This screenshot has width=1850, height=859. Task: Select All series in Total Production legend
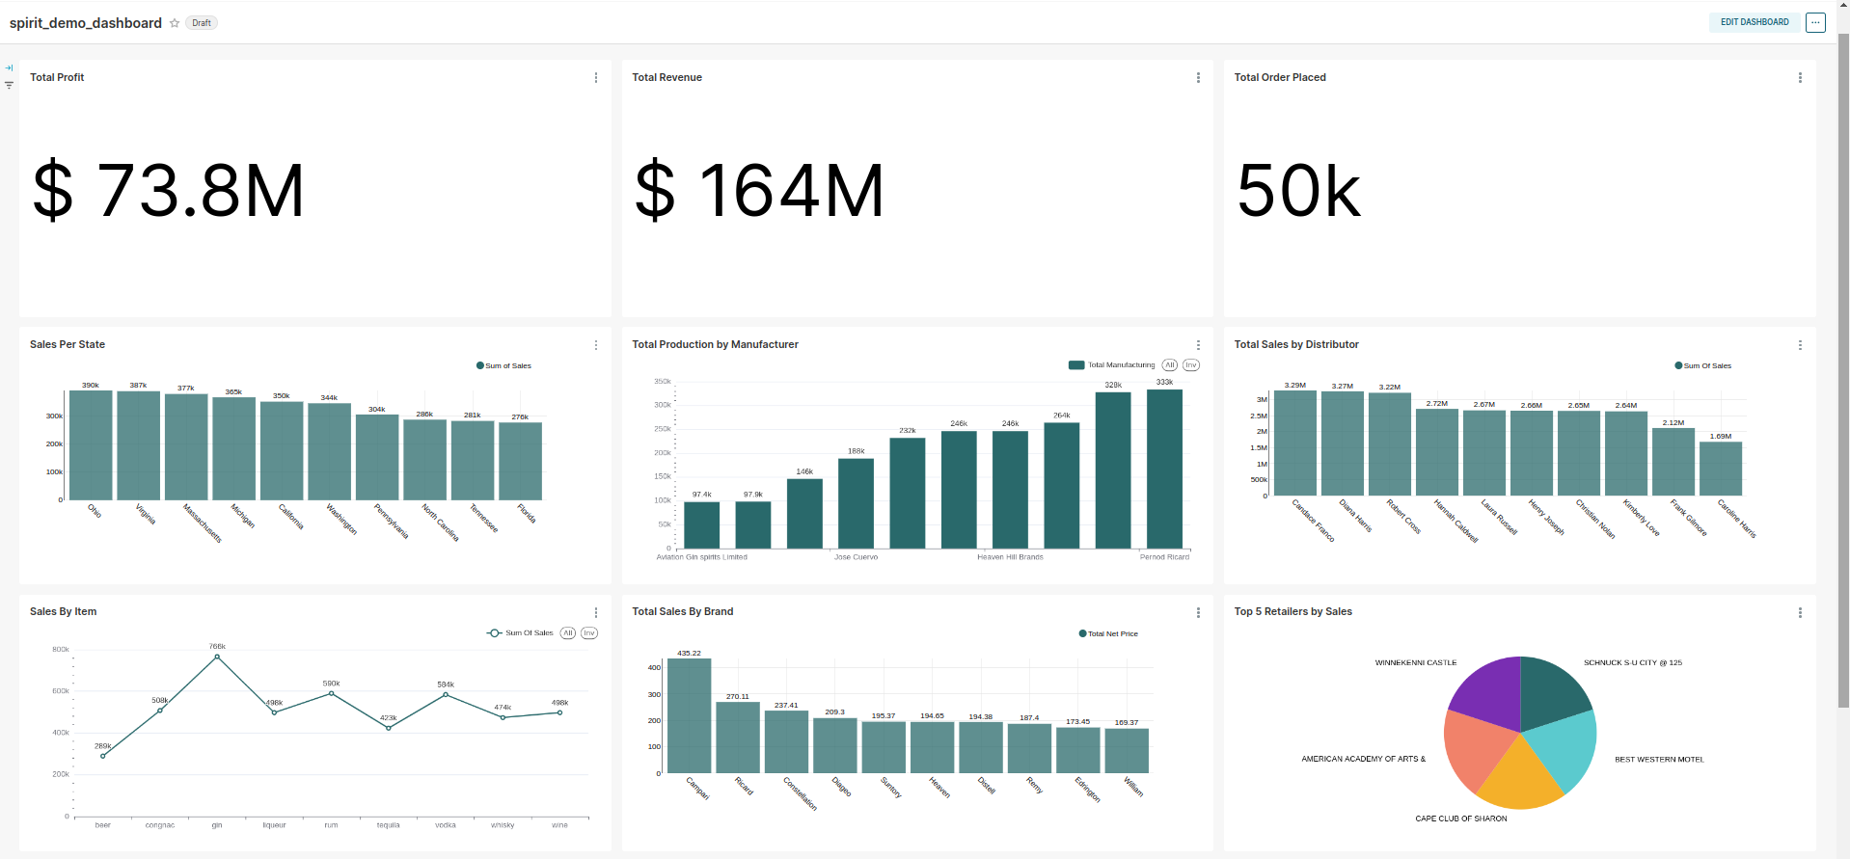1170,365
